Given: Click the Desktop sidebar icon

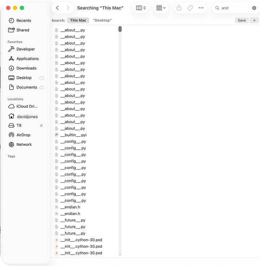Looking at the screenshot, I should [x=11, y=78].
